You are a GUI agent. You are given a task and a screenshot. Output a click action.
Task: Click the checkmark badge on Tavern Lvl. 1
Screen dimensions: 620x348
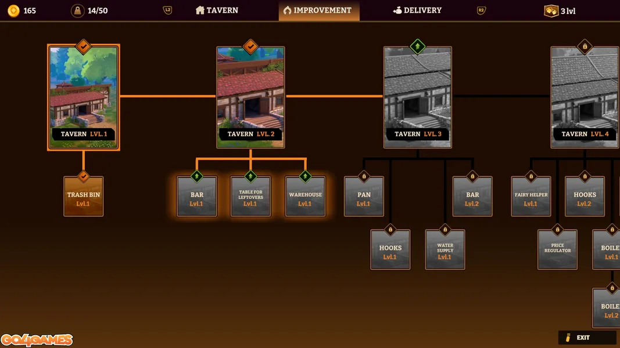tap(83, 46)
